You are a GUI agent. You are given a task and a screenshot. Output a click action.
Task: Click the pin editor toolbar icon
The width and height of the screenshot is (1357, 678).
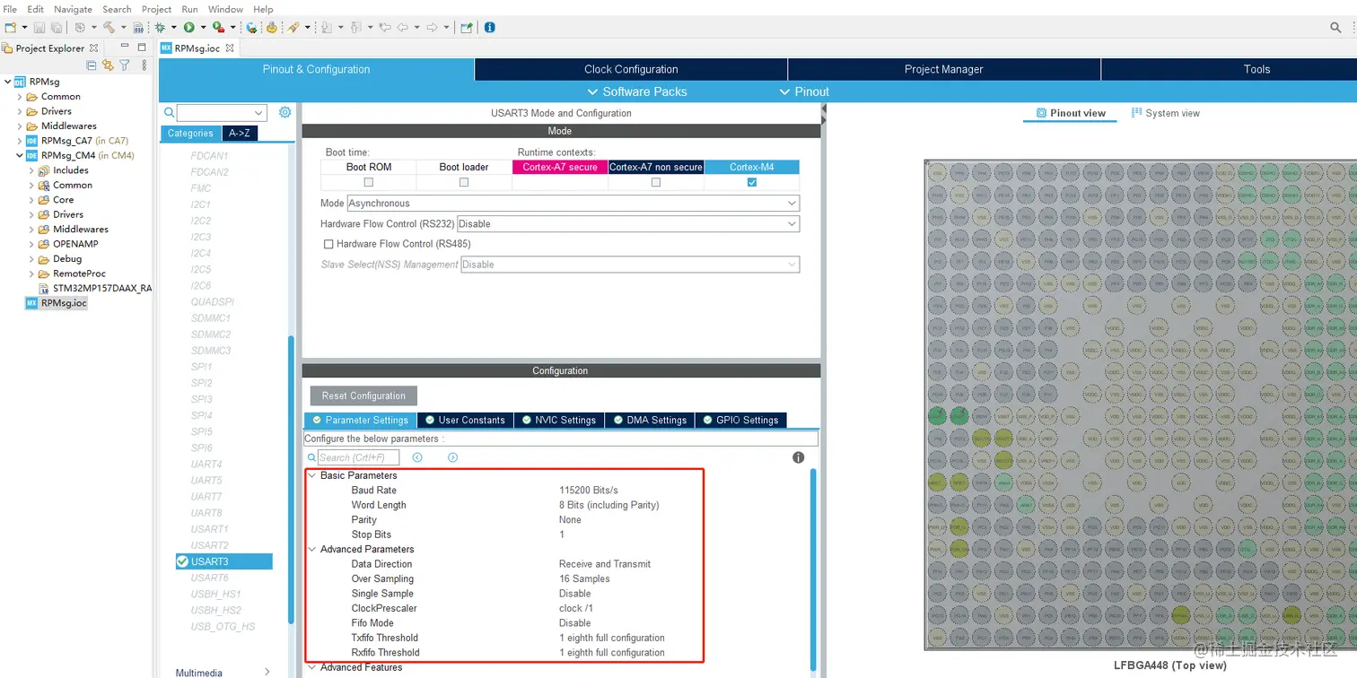coord(467,28)
